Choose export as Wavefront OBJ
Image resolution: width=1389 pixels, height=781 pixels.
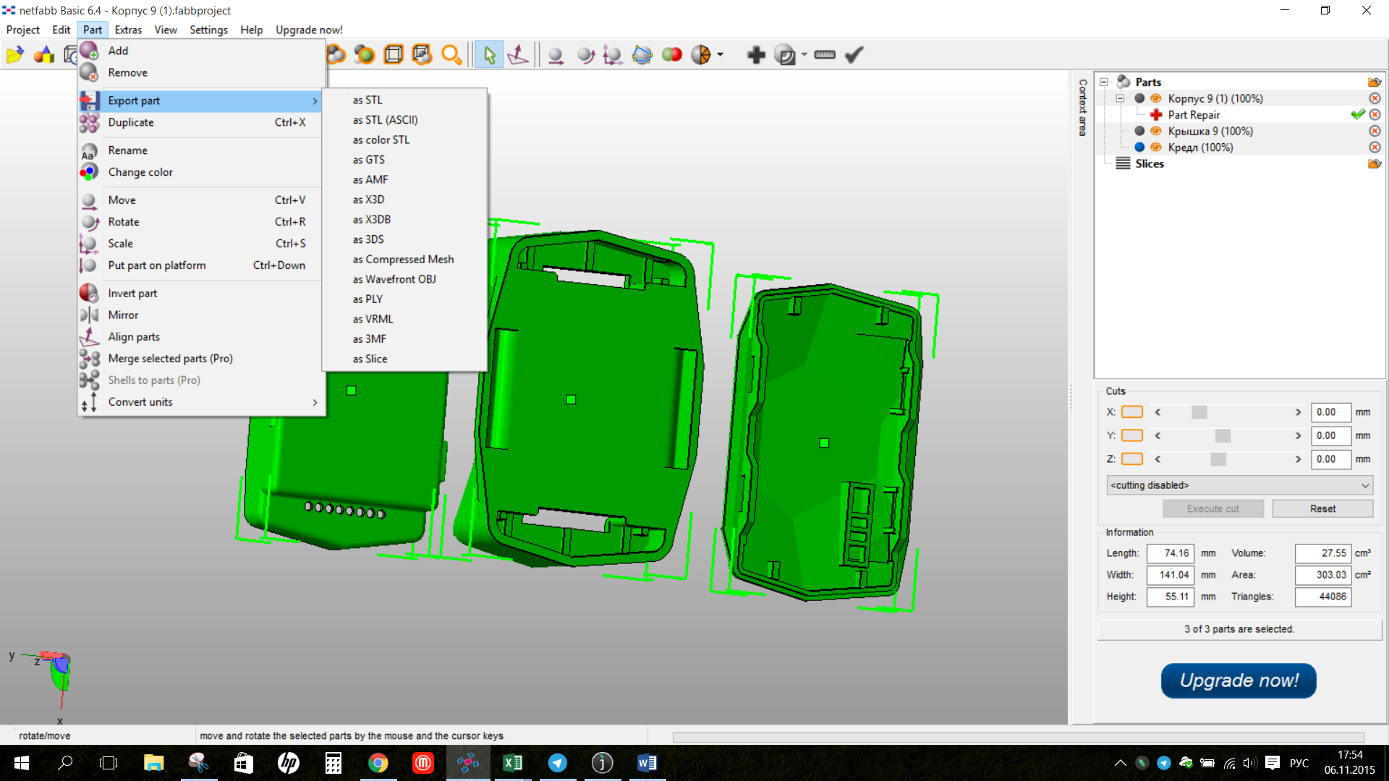[x=394, y=279]
